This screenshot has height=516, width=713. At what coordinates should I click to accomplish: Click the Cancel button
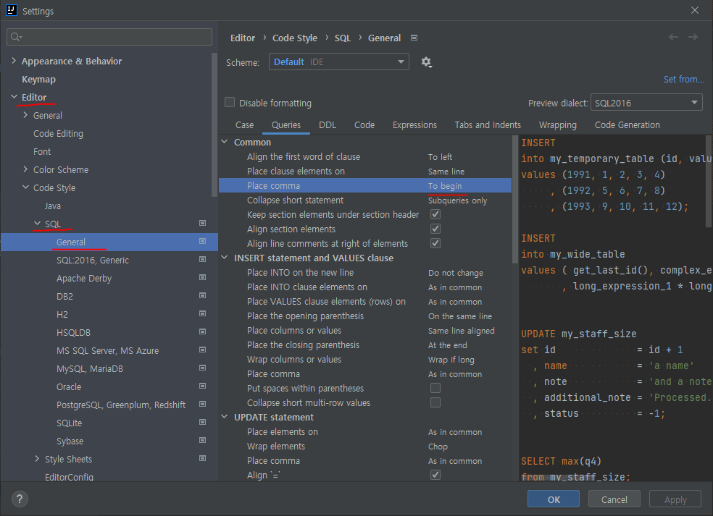click(614, 499)
